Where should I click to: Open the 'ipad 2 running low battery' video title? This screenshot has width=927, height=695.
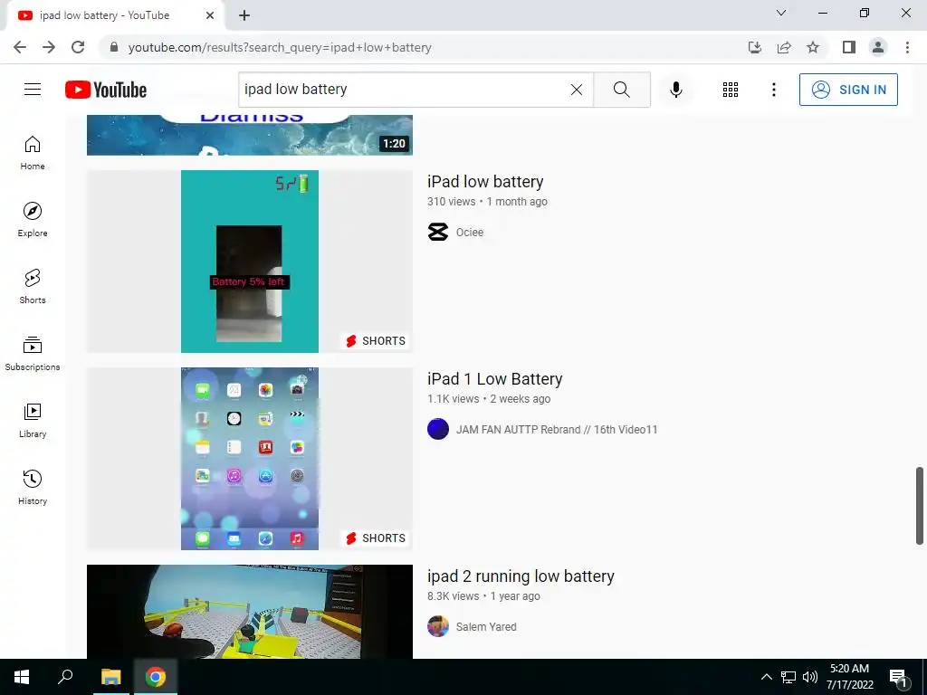521,576
